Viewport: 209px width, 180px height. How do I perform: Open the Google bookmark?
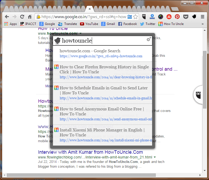pos(47,24)
